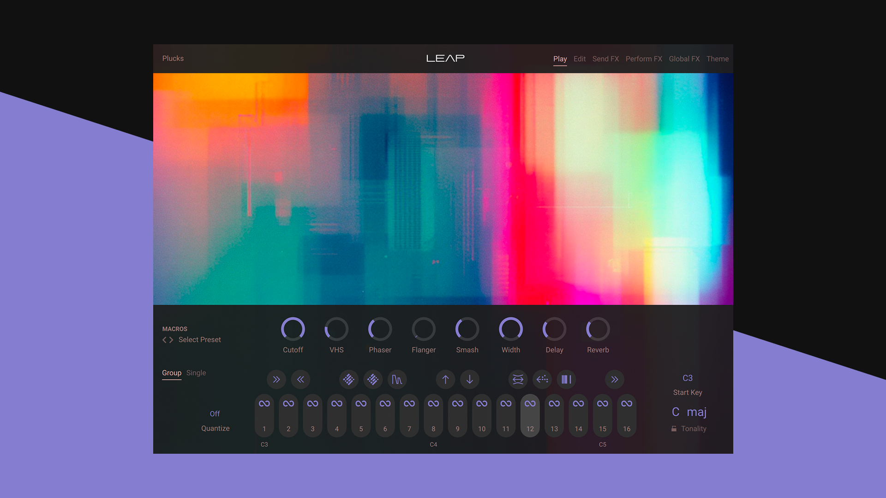
Task: Click the previous preset left chevron
Action: click(164, 339)
